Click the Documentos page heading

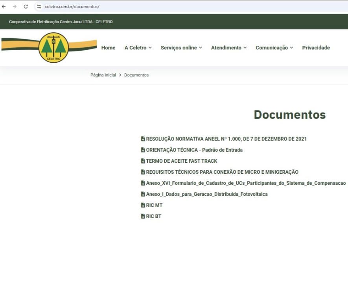point(290,115)
